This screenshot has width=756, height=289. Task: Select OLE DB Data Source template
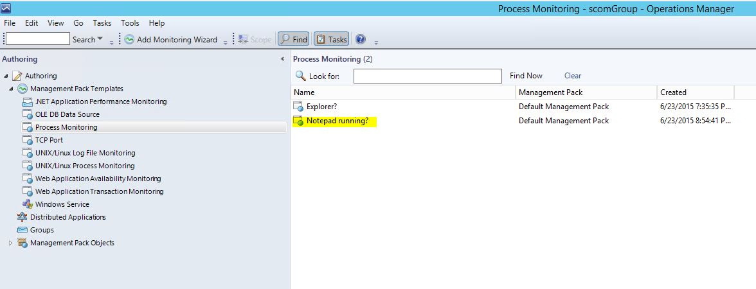pyautogui.click(x=67, y=114)
